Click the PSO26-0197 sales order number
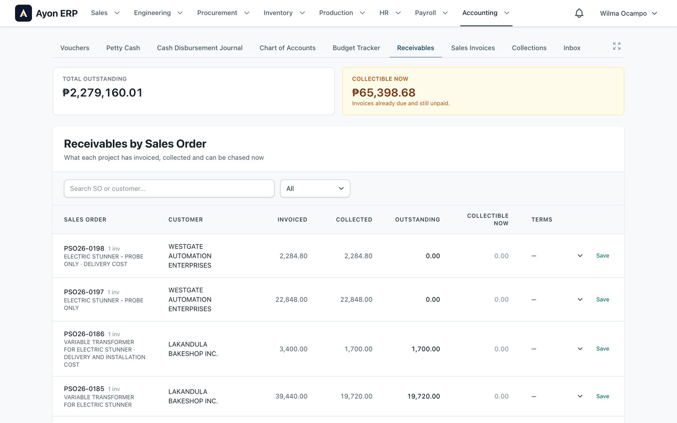This screenshot has height=423, width=677. coord(84,292)
